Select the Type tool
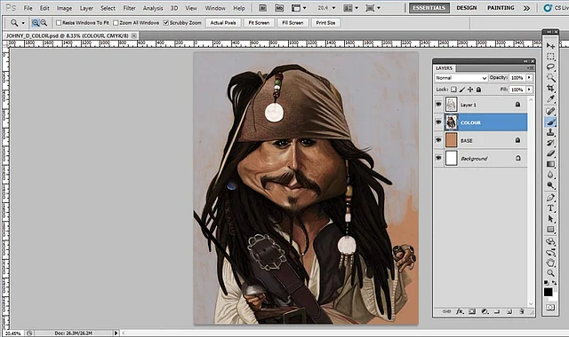The image size is (569, 337). pos(550,208)
